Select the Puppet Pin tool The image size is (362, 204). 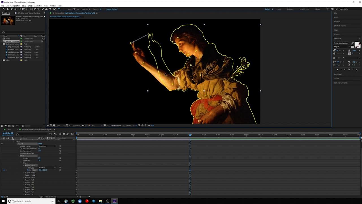pyautogui.click(x=59, y=9)
